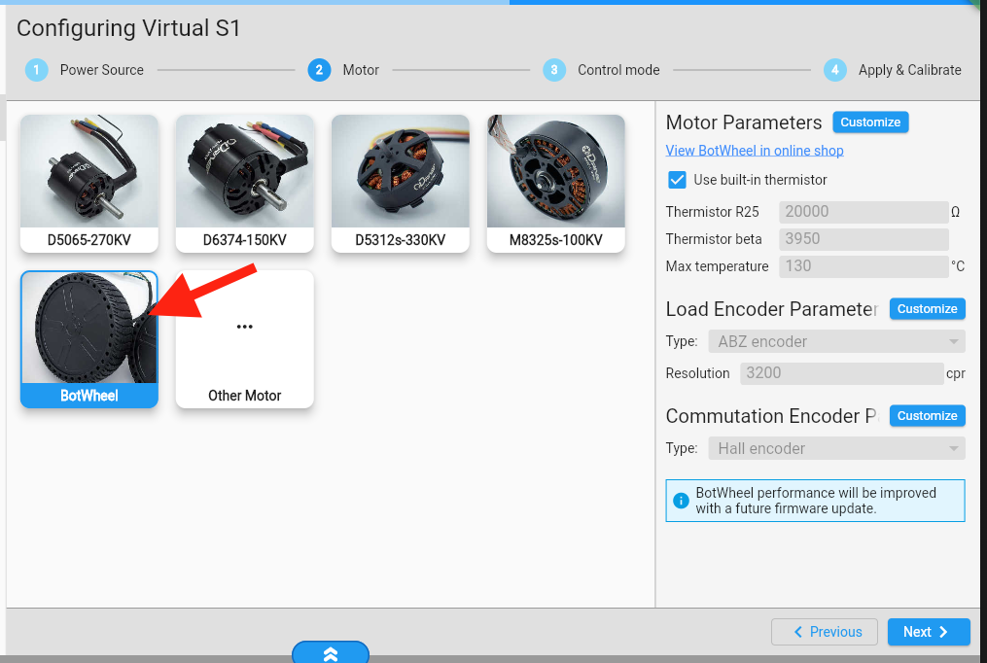Pick the D5312s-330KV motor
Screen dimensions: 987x663
pyautogui.click(x=401, y=183)
